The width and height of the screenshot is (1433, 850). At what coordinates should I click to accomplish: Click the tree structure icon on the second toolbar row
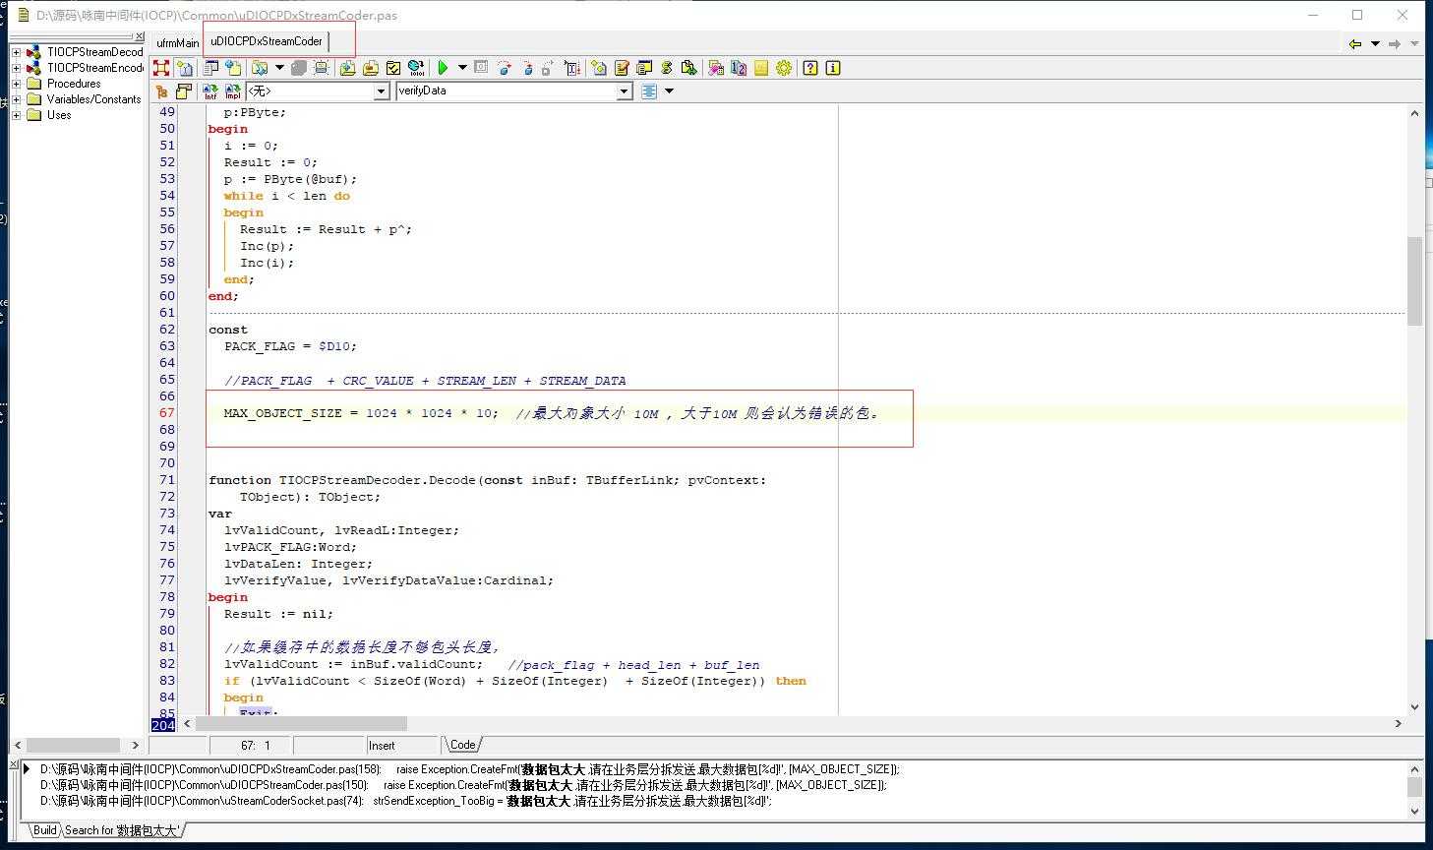(x=161, y=91)
